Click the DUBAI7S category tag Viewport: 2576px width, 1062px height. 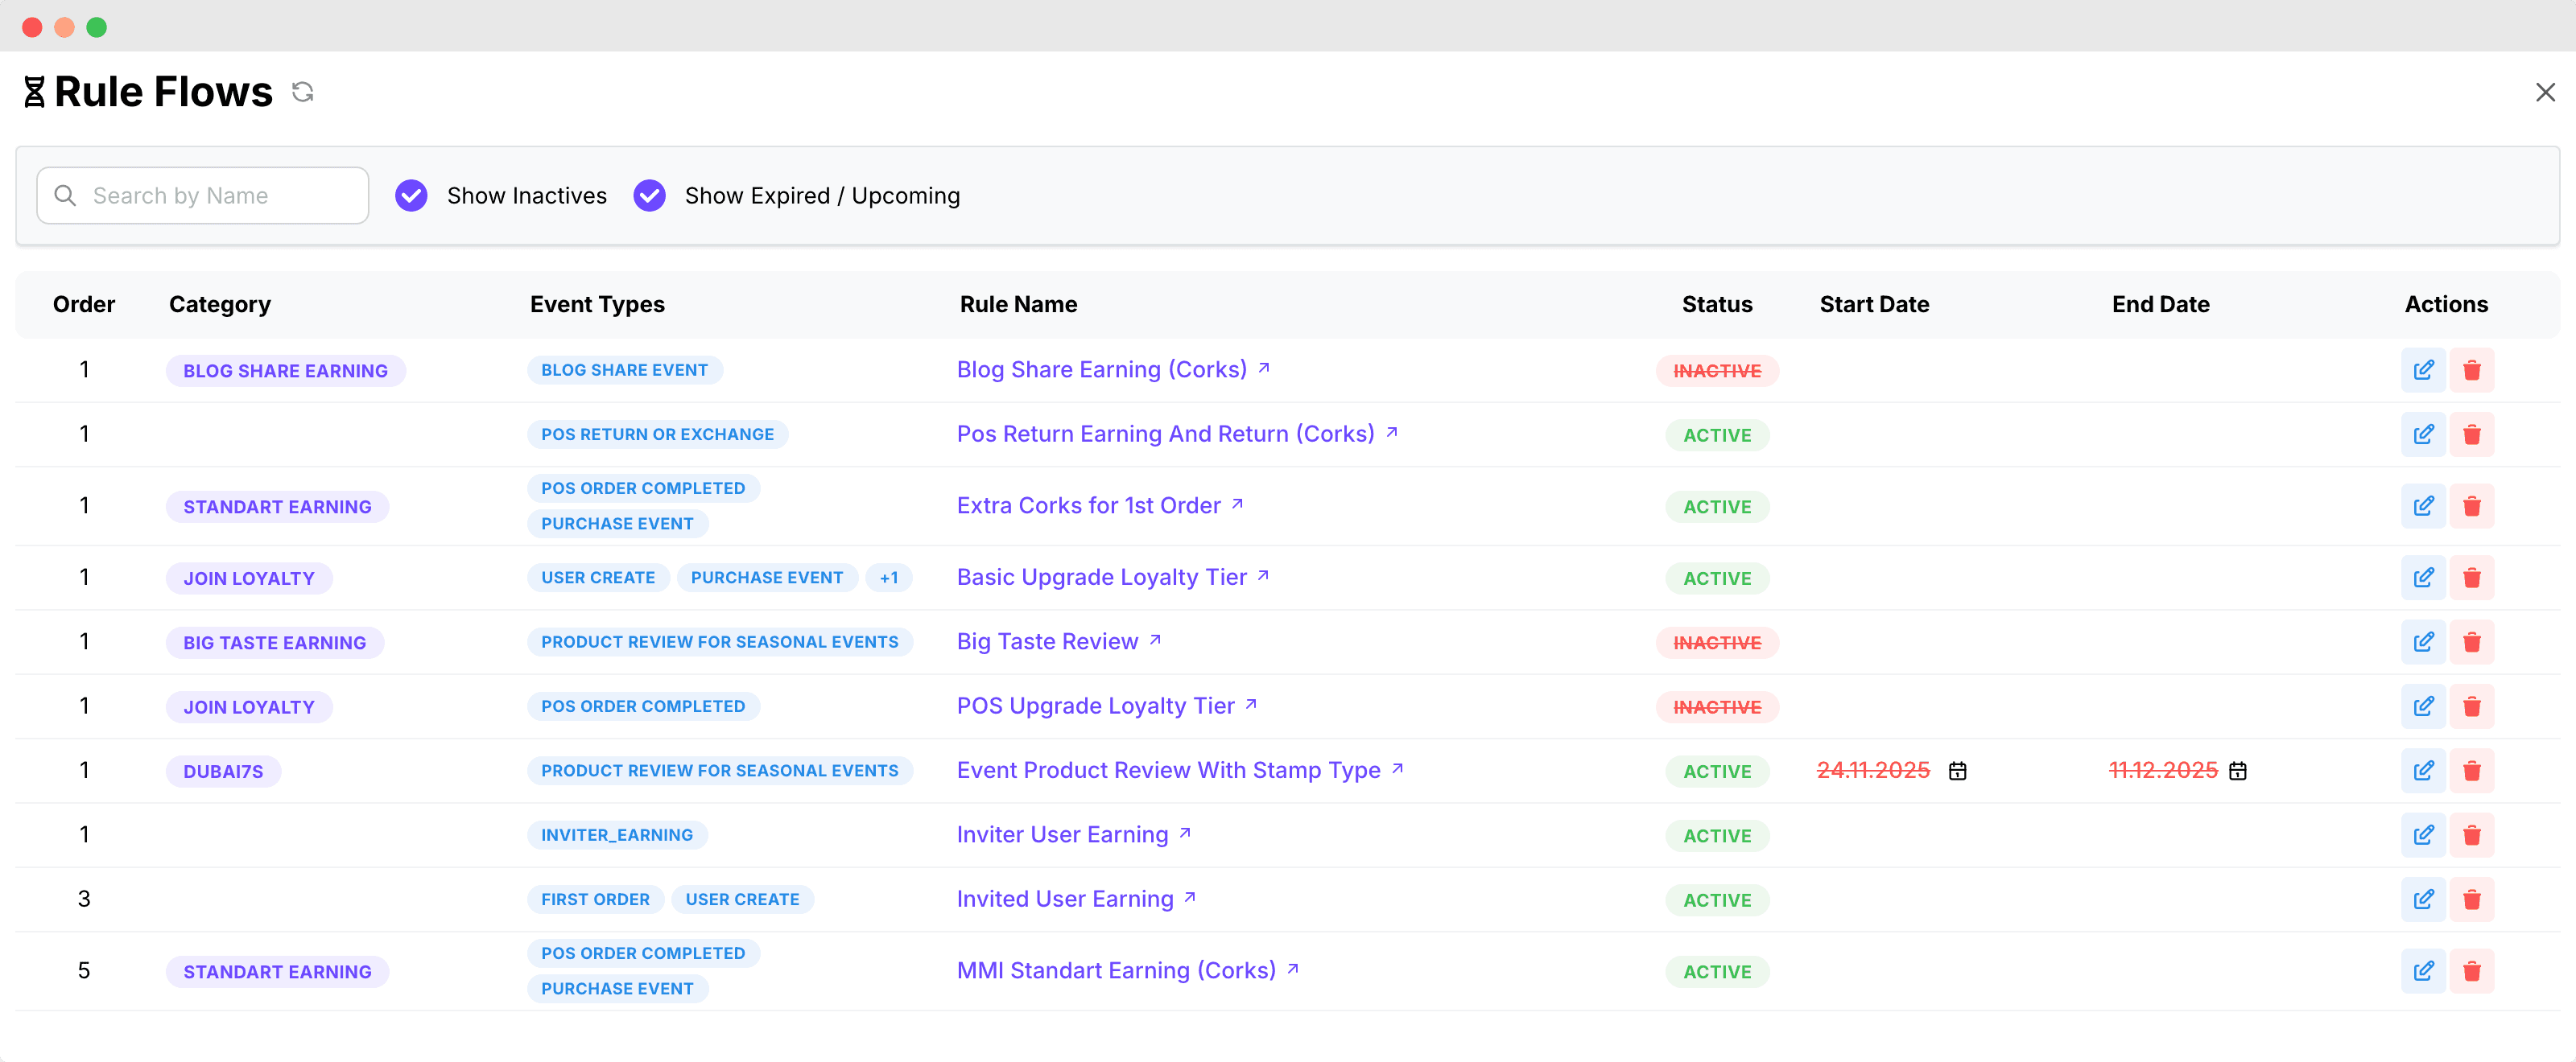pyautogui.click(x=223, y=772)
